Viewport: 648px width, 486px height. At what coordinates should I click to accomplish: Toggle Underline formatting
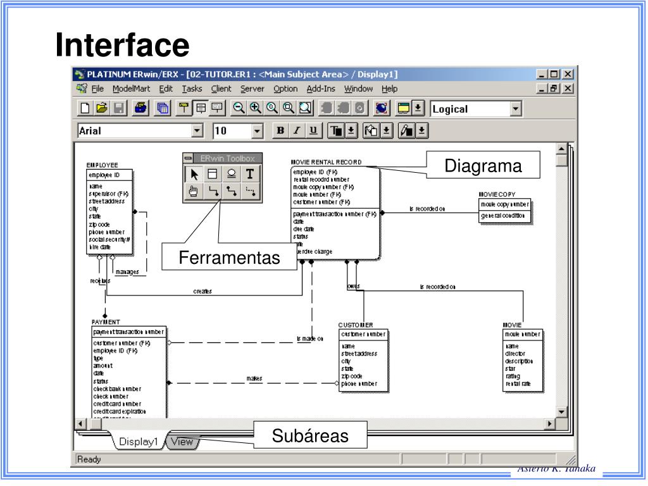click(x=313, y=130)
